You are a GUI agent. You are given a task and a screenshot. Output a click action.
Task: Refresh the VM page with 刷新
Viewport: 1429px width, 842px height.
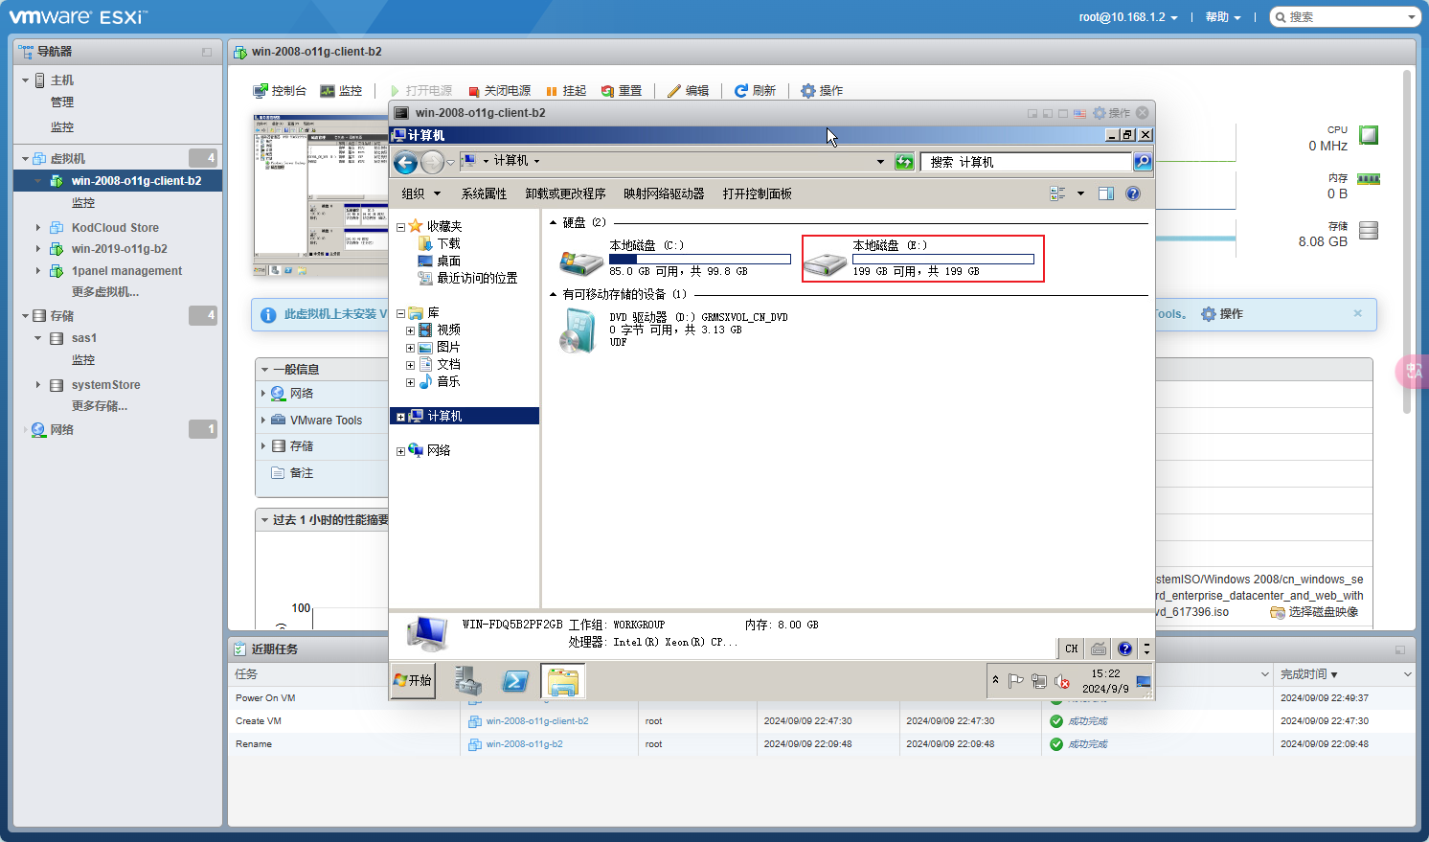755,91
